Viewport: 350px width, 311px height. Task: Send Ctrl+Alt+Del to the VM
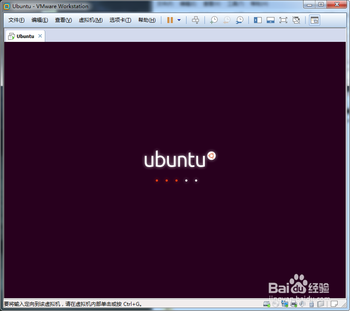(x=195, y=20)
